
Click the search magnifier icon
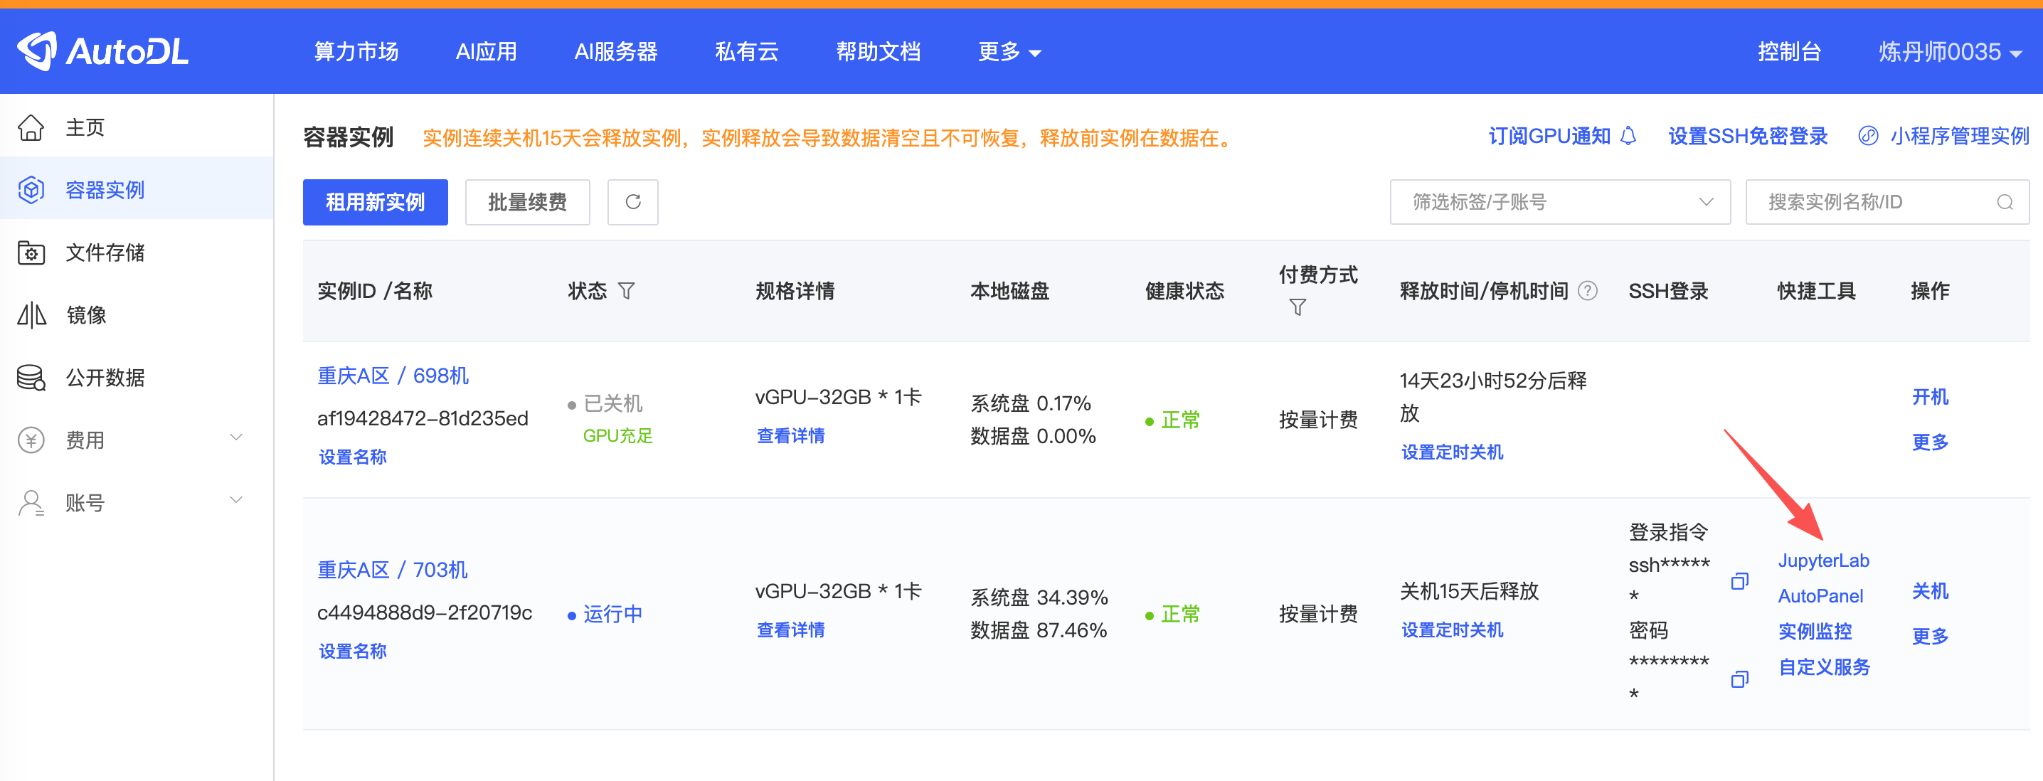[2004, 202]
